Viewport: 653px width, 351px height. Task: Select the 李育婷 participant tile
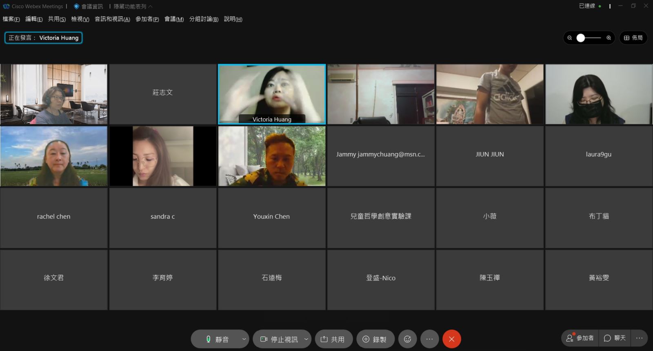click(x=162, y=280)
